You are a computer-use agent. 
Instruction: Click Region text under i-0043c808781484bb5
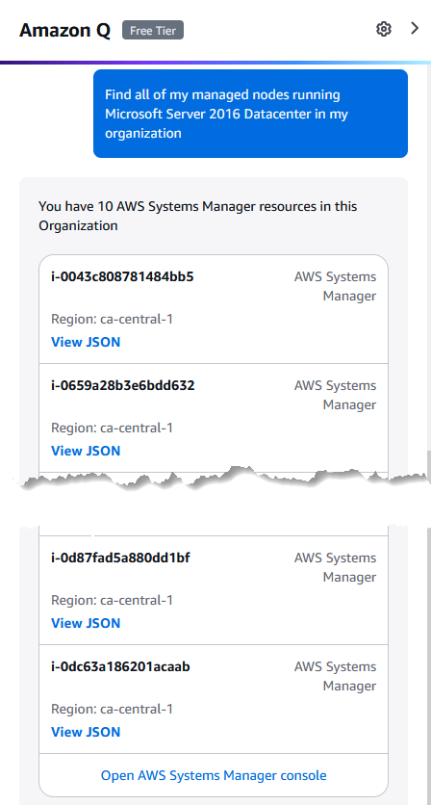pos(112,320)
